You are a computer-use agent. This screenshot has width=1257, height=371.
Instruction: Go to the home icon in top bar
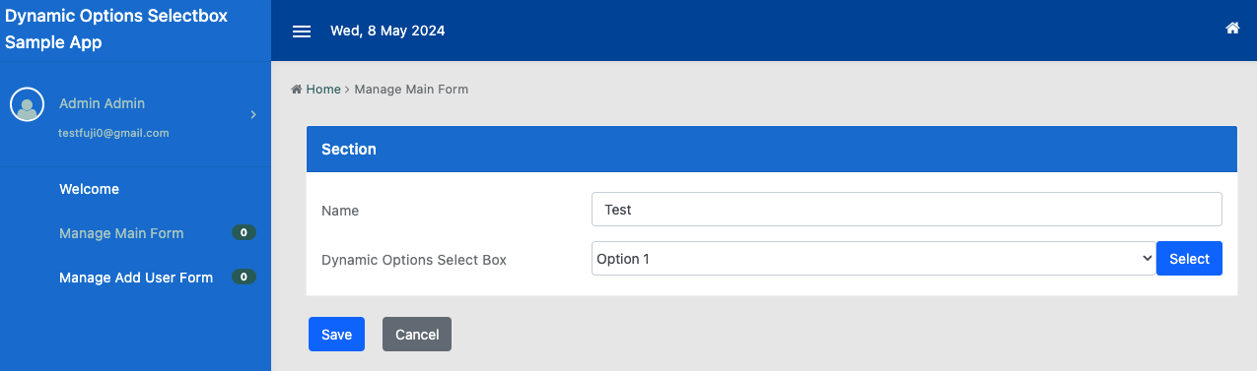point(1232,29)
